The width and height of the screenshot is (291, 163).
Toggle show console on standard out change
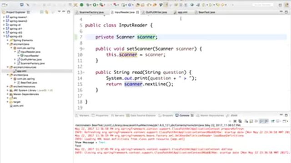pos(261,121)
